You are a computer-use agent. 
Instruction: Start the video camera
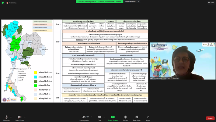[x=20, y=117]
